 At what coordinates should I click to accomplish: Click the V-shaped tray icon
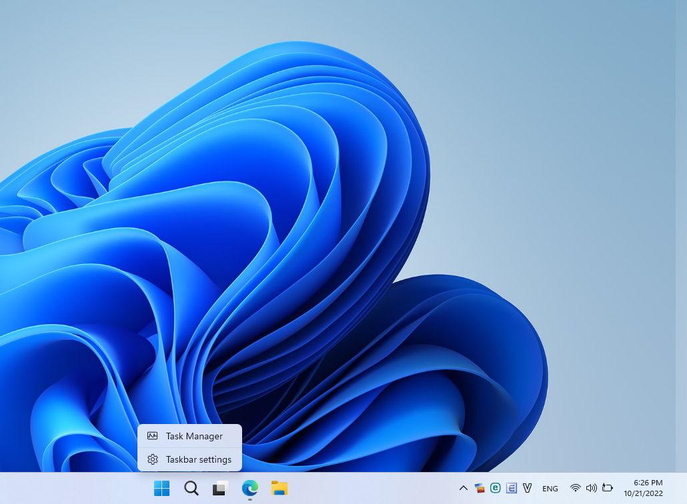coord(527,488)
